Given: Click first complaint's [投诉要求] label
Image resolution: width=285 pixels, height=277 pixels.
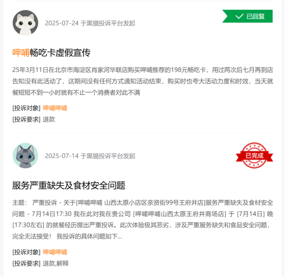Looking at the screenshot, I should point(26,119).
